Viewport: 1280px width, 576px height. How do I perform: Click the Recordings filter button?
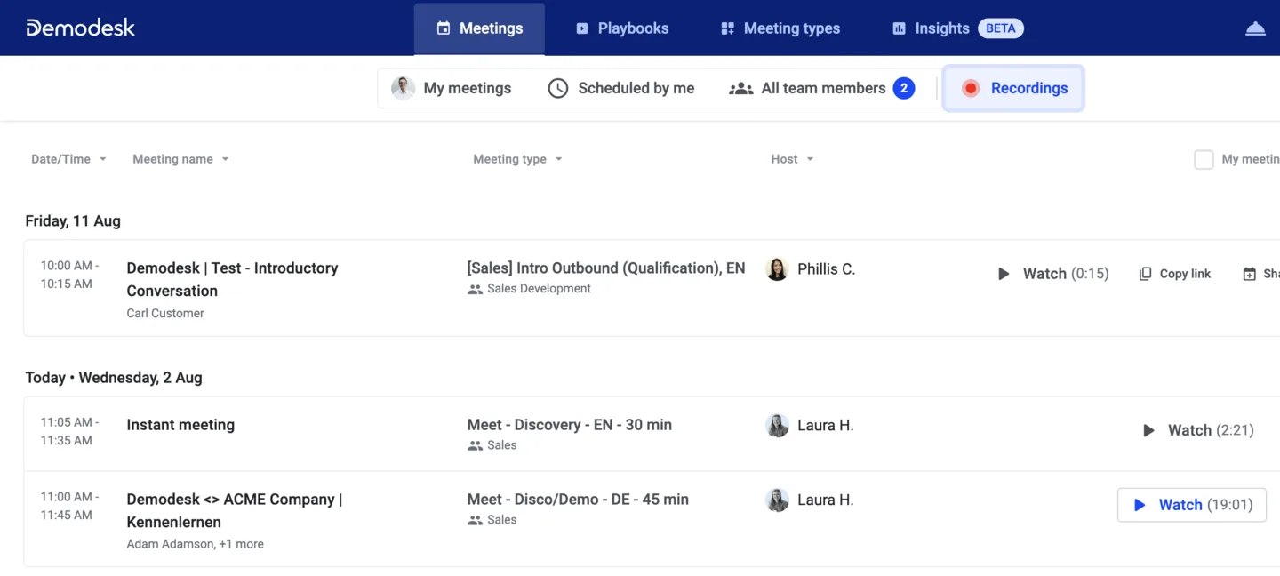(1013, 88)
